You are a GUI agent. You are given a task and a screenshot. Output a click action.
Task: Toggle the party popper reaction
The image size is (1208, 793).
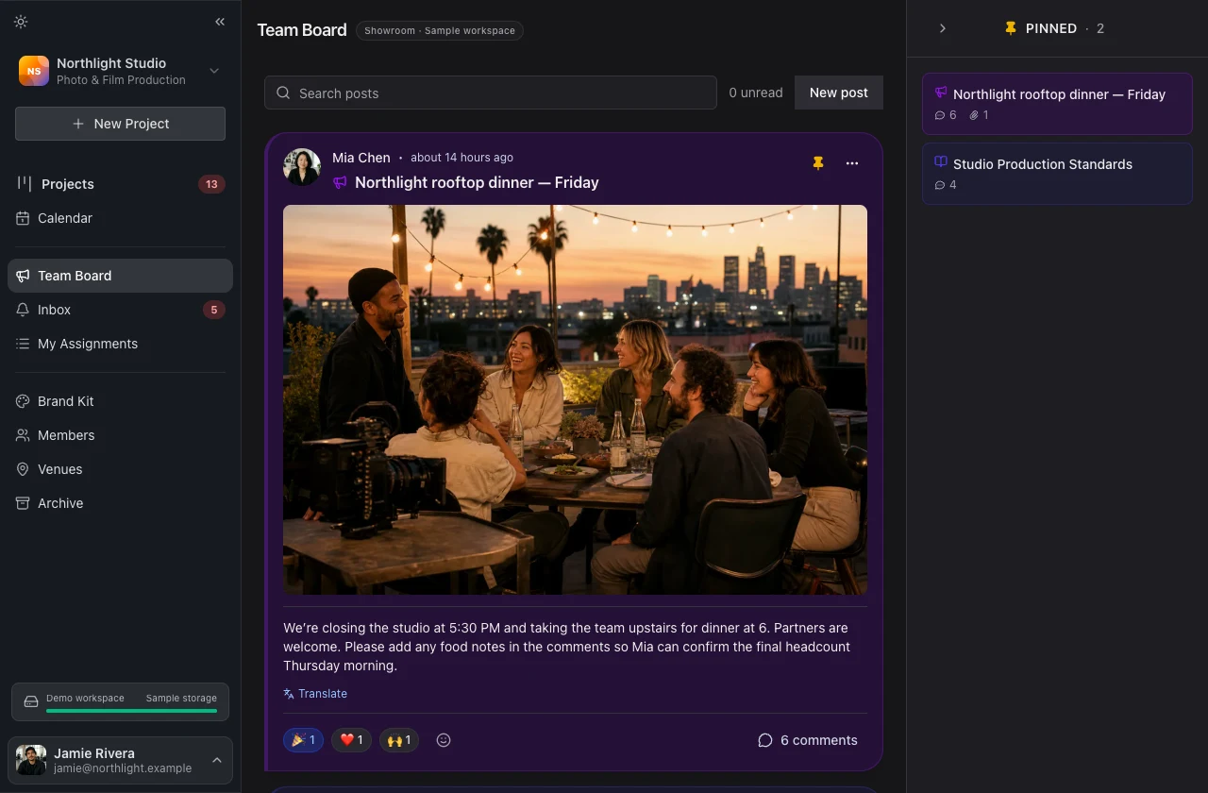[x=304, y=740]
